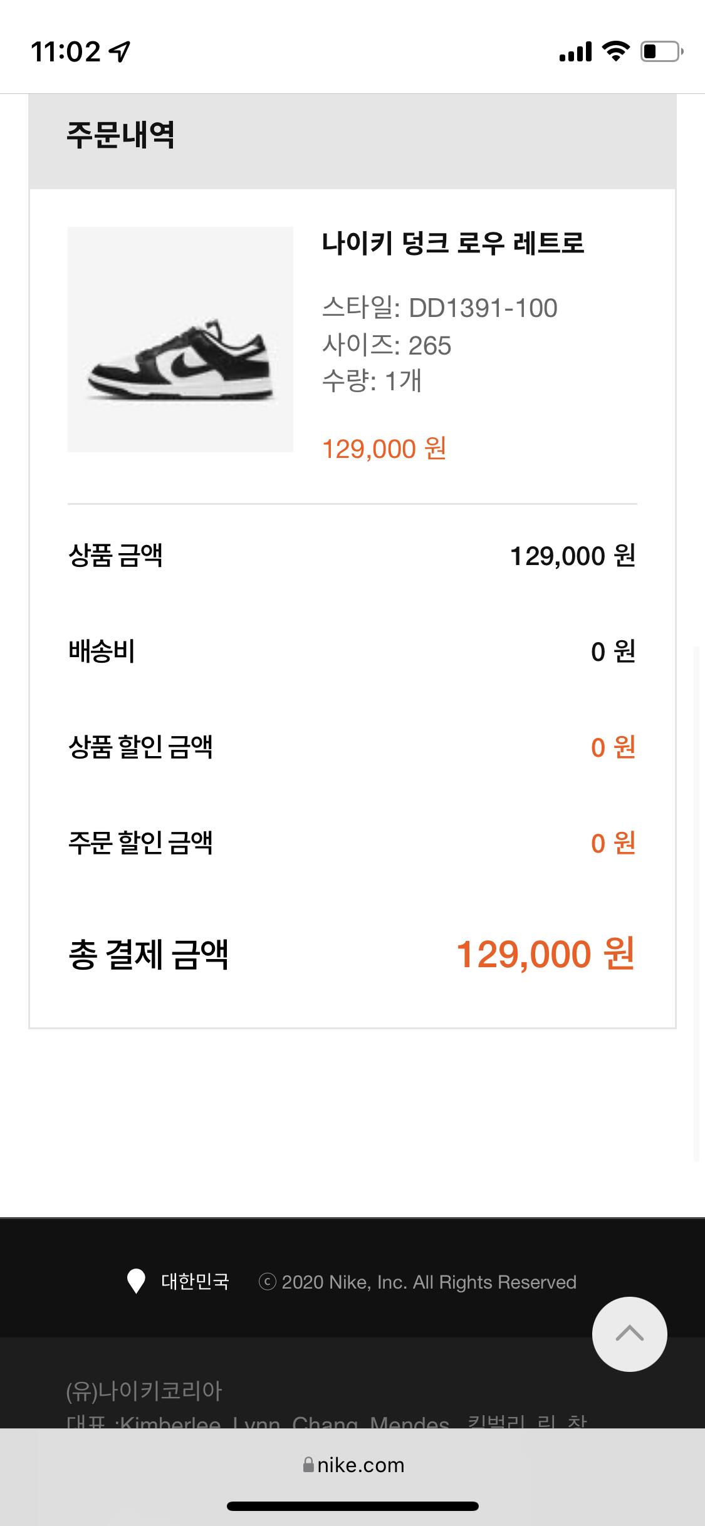This screenshot has height=1526, width=705.
Task: Tap the 총 결제 금액 total amount
Action: click(x=545, y=954)
